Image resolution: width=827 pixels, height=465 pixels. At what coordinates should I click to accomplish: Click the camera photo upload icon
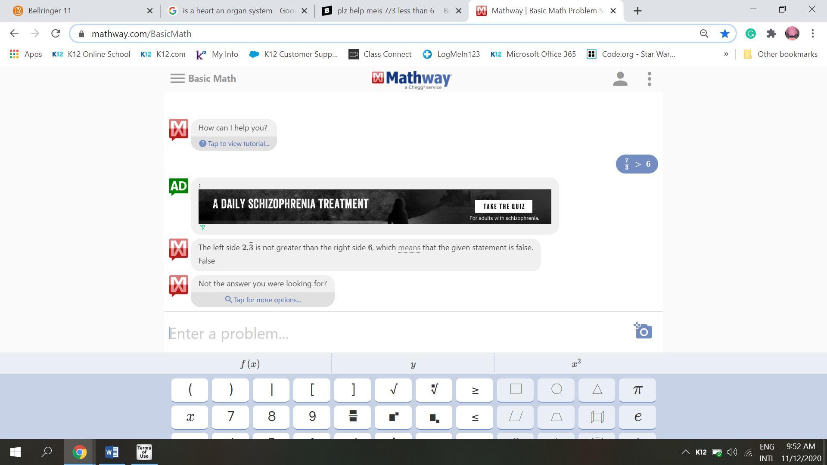[643, 331]
